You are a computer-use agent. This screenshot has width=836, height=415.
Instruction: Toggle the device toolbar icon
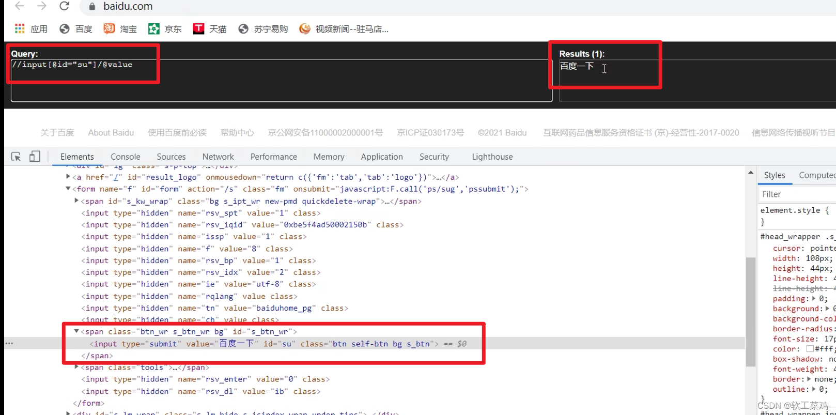click(35, 156)
